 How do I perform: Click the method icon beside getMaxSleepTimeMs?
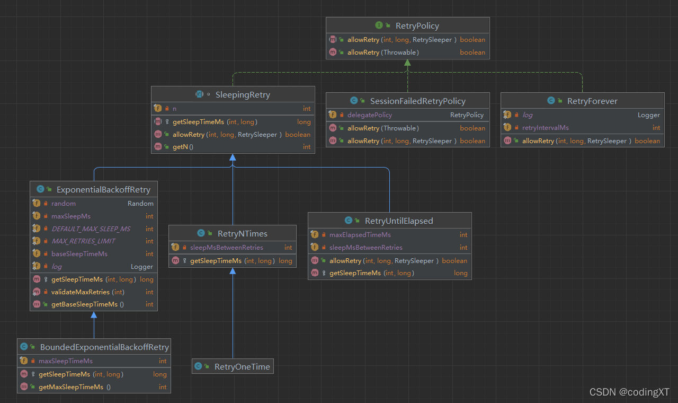(x=24, y=387)
